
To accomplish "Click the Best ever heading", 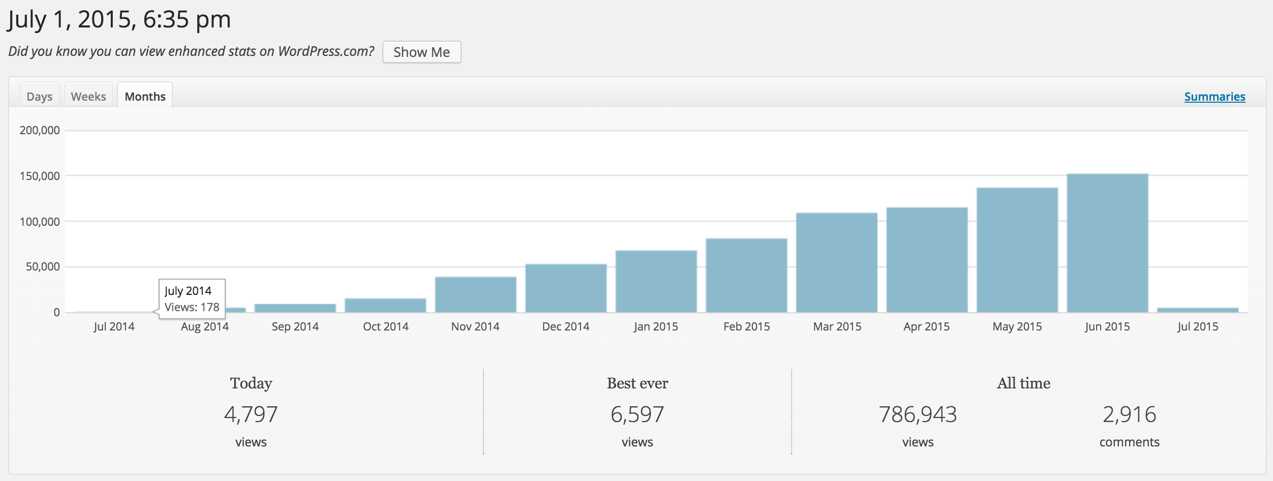I will coord(638,383).
